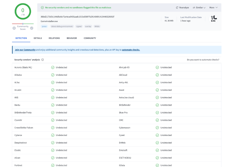Switch to the DETECTION tab

[21, 38]
